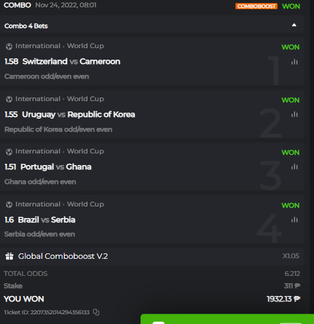Open stats icon for Uruguay vs Republic of Korea
Screen dimensions: 314x324
(295, 114)
